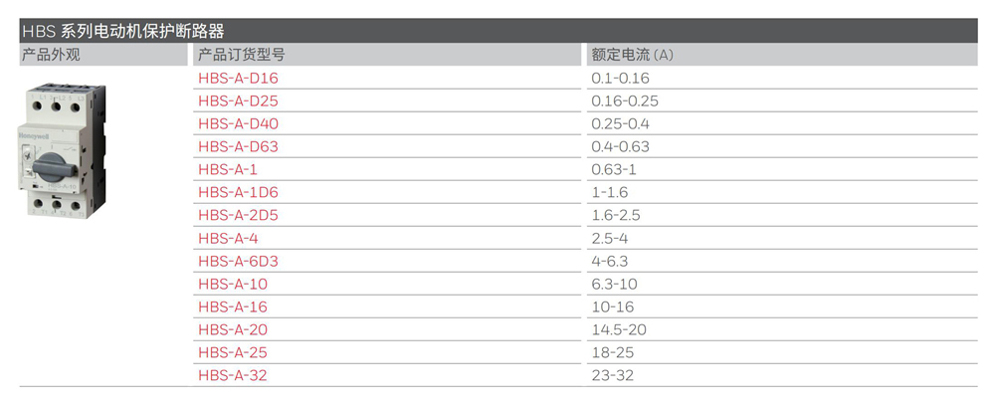The image size is (995, 407).
Task: Open the HBS-A-D25 product link
Action: coord(239,101)
